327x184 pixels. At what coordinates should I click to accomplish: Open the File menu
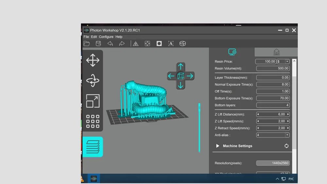tap(86, 37)
